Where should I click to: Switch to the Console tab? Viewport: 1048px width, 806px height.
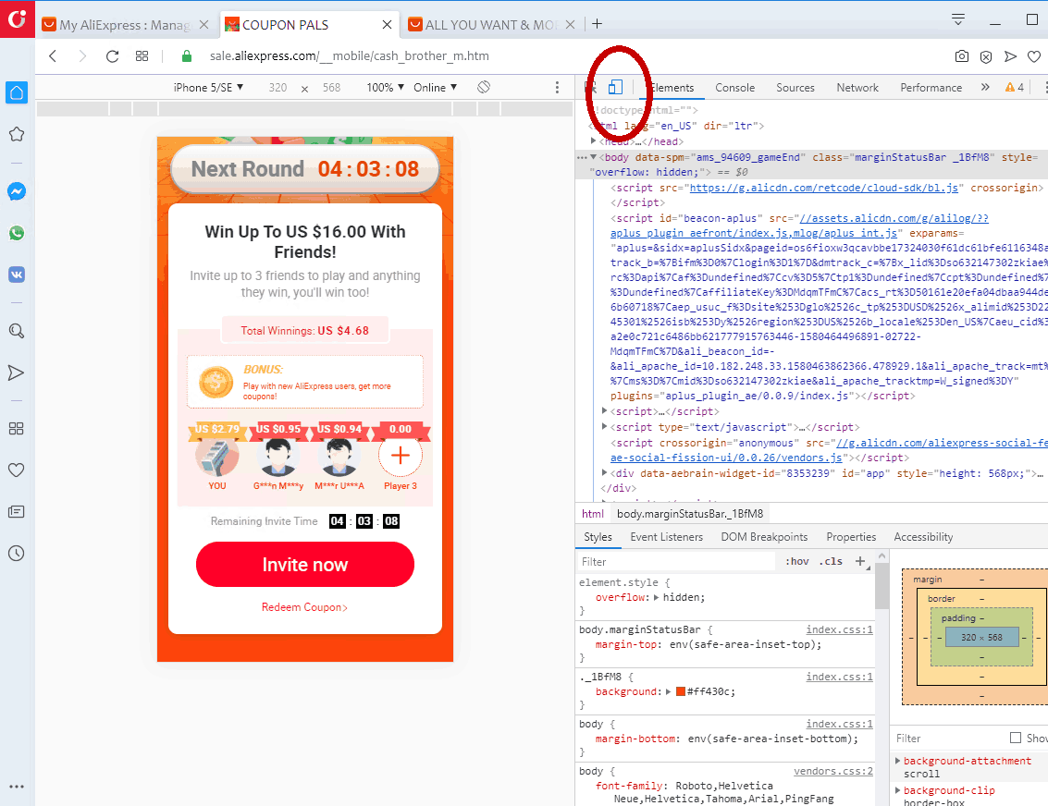click(x=734, y=88)
